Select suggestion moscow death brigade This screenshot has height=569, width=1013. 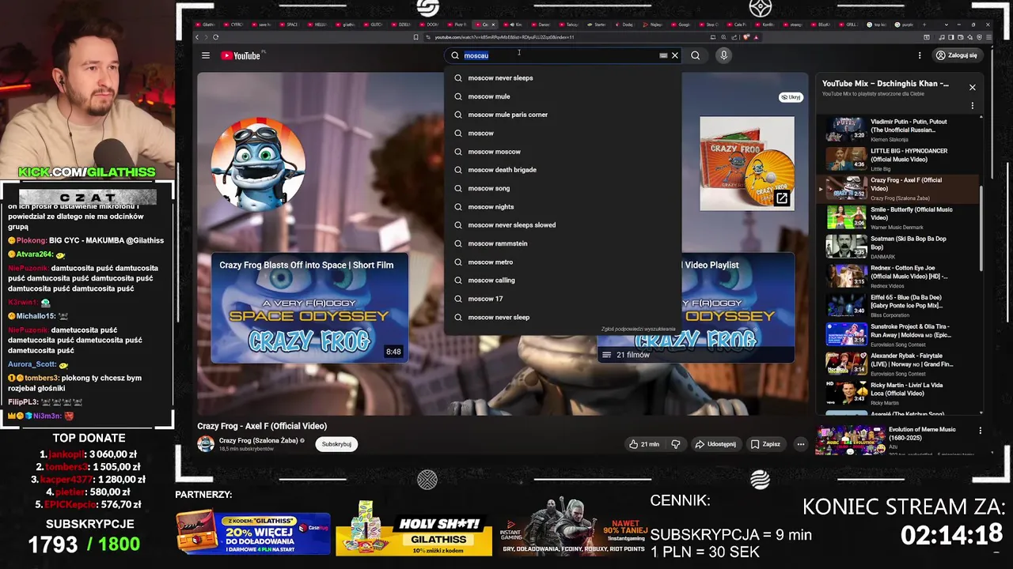coord(563,170)
